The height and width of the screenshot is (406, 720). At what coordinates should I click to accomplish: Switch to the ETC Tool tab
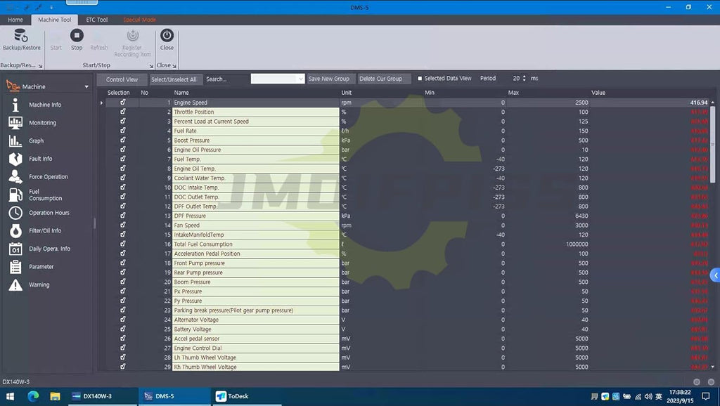pos(97,20)
